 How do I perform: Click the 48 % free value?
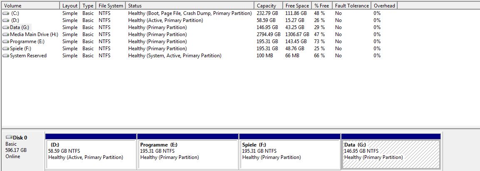[319, 13]
